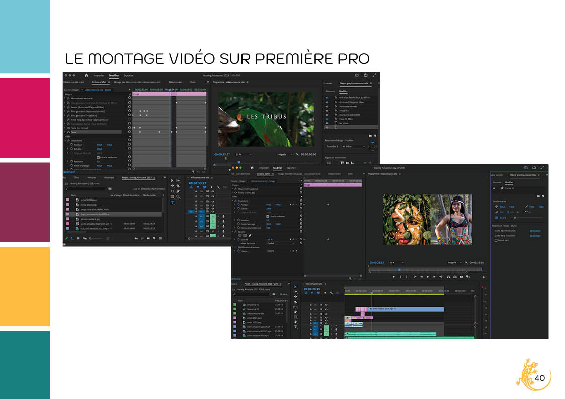Click the pen mask icon under Opacité

[250, 235]
